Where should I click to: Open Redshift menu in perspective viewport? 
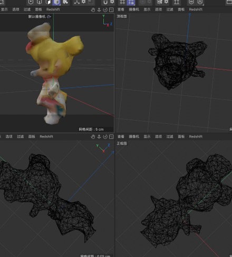[x=53, y=9]
